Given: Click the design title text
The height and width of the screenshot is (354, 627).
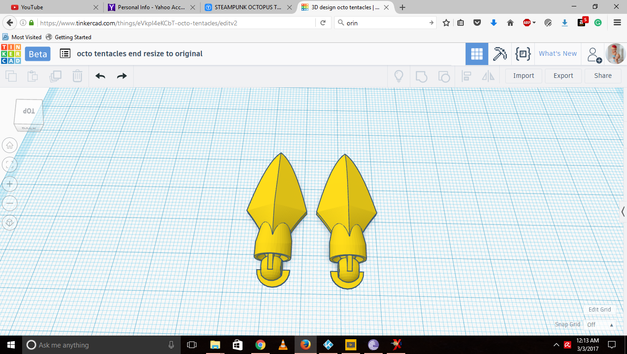Looking at the screenshot, I should coord(140,53).
